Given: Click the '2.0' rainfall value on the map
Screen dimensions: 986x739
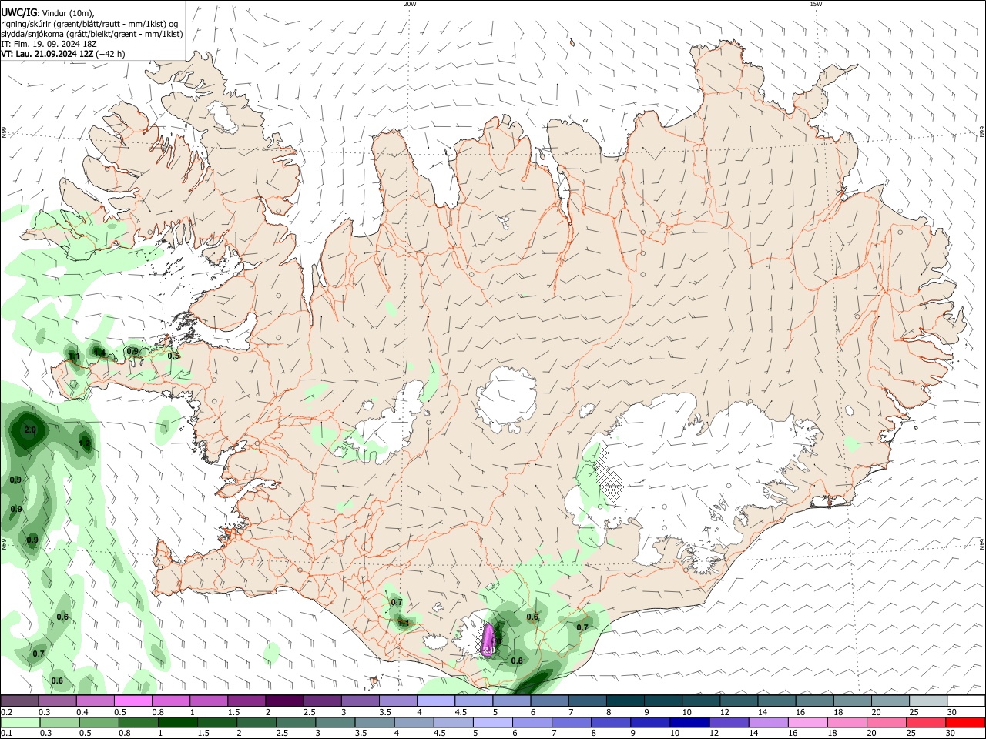Looking at the screenshot, I should point(30,430).
